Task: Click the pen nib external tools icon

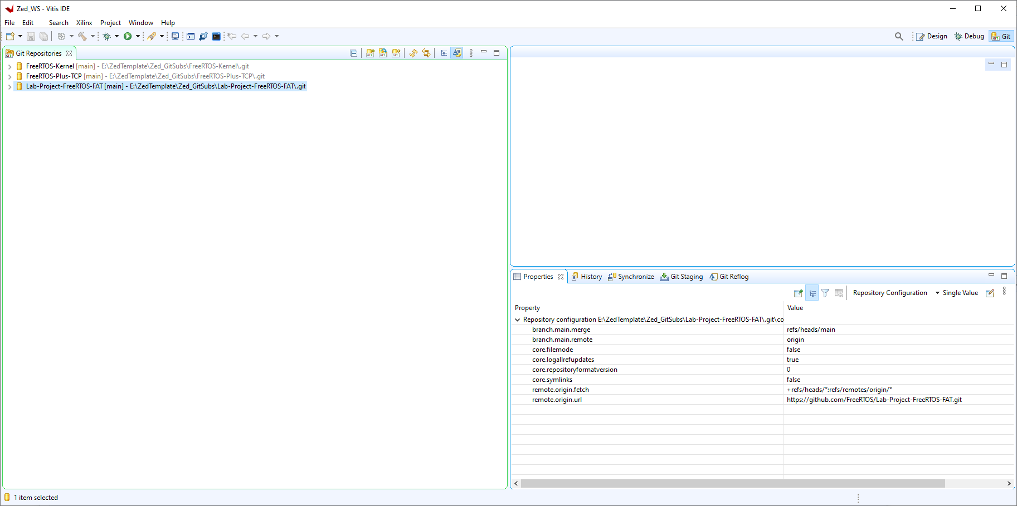Action: coord(152,36)
